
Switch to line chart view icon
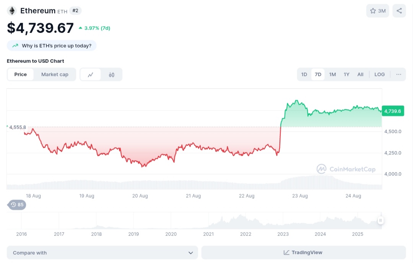point(90,75)
